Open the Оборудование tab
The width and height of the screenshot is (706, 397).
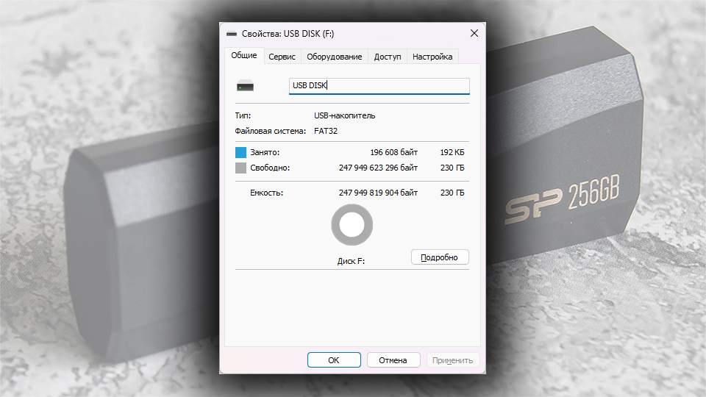pos(334,57)
